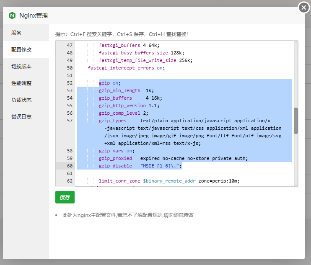
Task: Click the gzip_types directive keyword
Action: click(112, 121)
